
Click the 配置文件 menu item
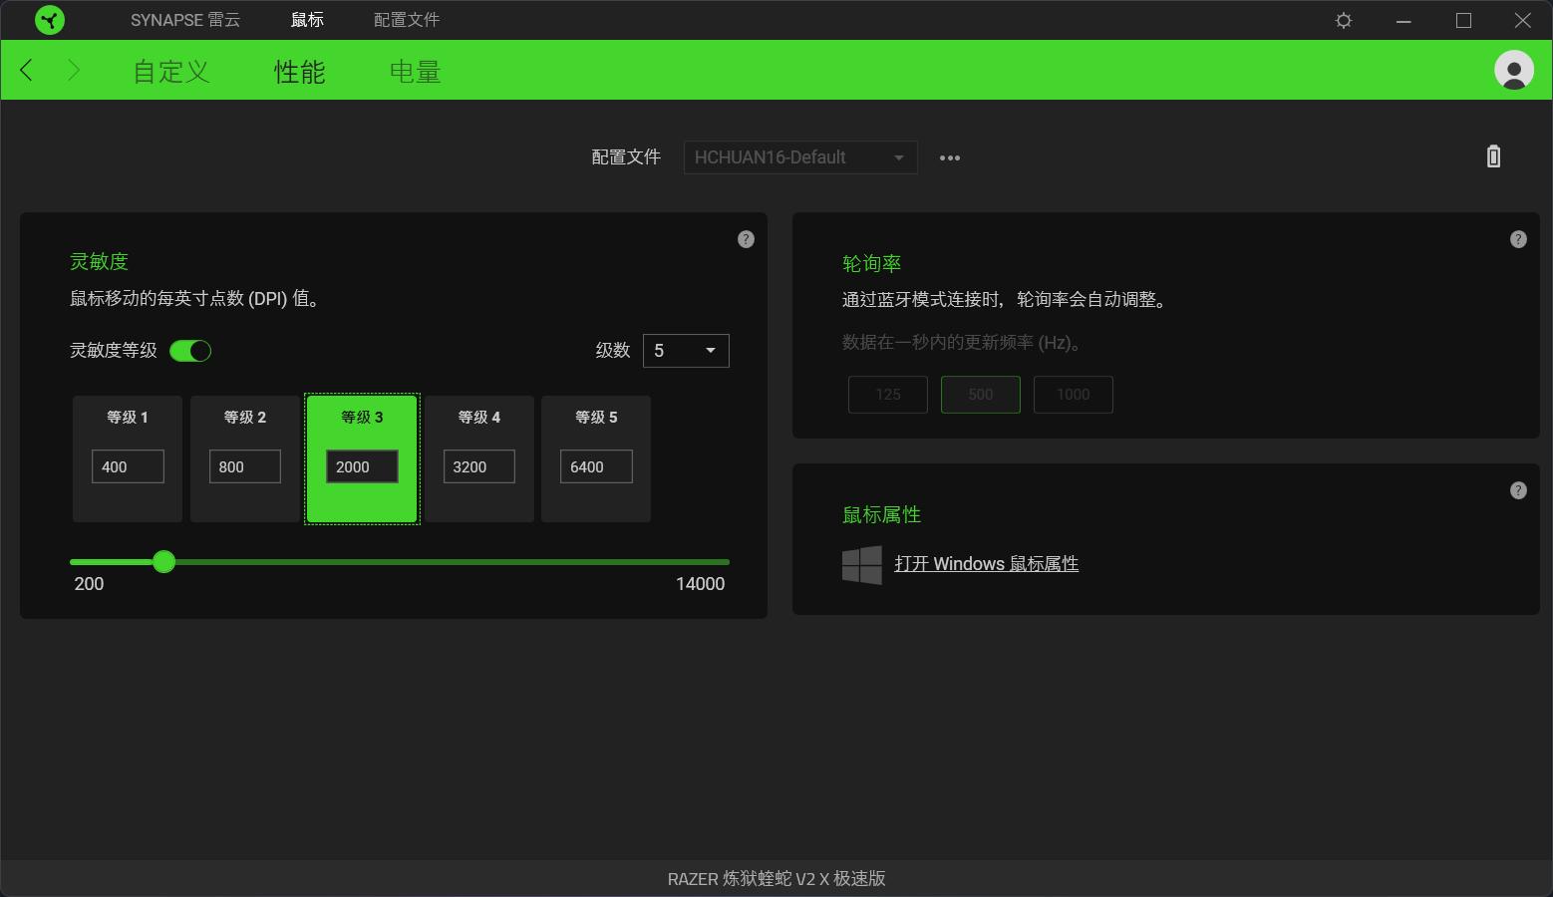point(405,19)
